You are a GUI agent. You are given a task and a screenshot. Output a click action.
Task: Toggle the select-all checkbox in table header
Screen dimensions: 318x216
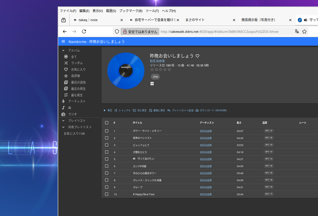(x=107, y=123)
